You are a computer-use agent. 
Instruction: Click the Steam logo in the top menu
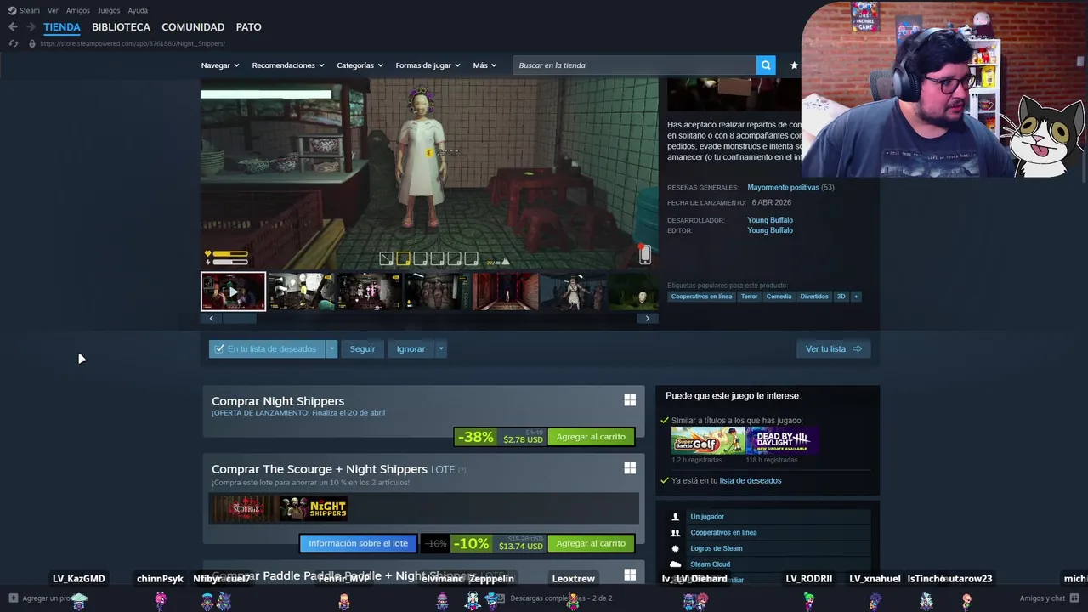[x=12, y=11]
